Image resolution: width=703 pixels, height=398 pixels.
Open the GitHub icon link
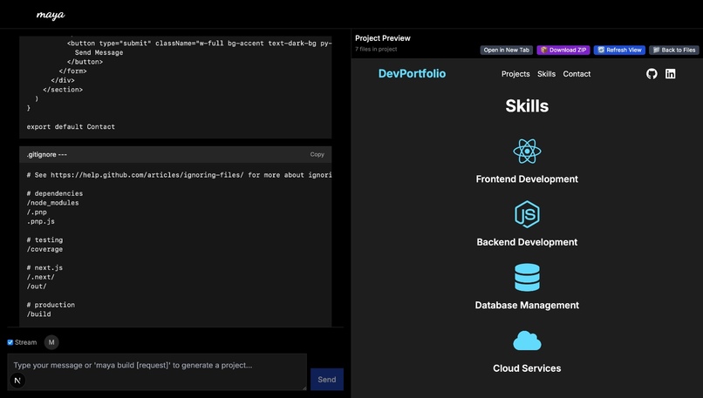[652, 74]
